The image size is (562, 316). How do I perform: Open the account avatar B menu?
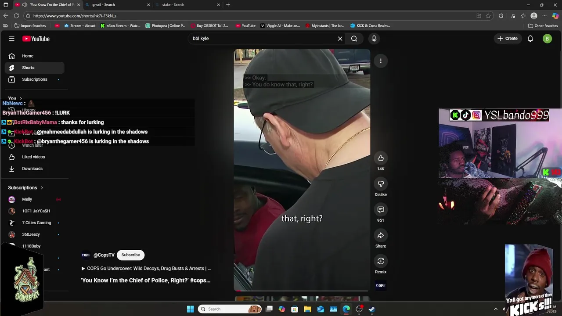click(547, 39)
